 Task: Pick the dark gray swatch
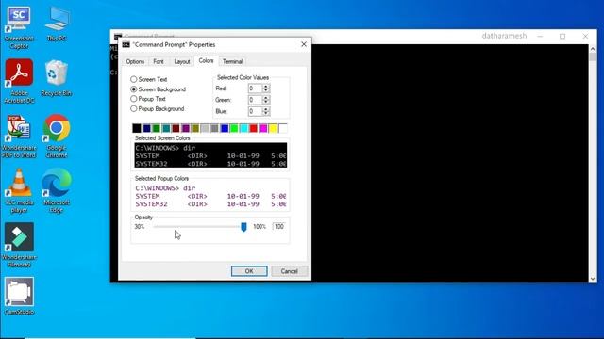point(214,128)
